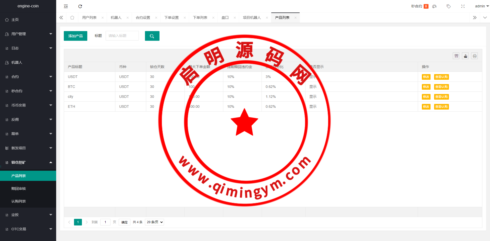The width and height of the screenshot is (490, 241).
Task: Click the print icon above table
Action: (474, 56)
